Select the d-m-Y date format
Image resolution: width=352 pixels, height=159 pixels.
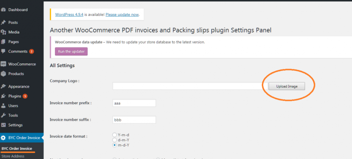click(x=114, y=140)
